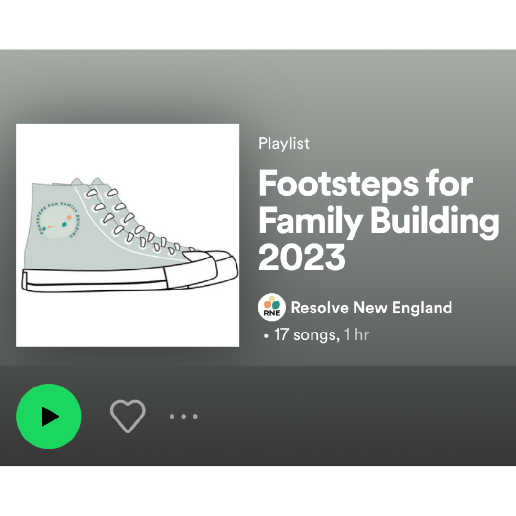Click "Family Building" in the playlist title

pos(379,221)
